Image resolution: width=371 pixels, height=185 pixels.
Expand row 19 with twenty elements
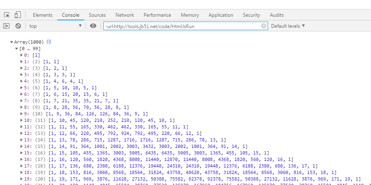[22, 179]
